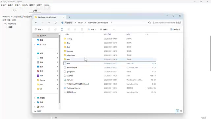Select the .env.example file
The height and width of the screenshot is (119, 211).
pyautogui.click(x=109, y=67)
